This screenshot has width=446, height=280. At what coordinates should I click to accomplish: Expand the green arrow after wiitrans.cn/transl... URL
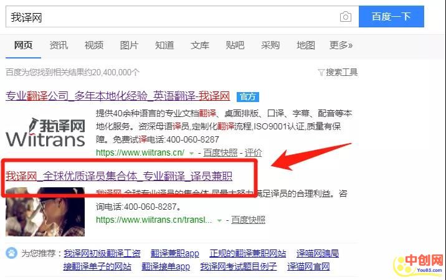(x=219, y=220)
